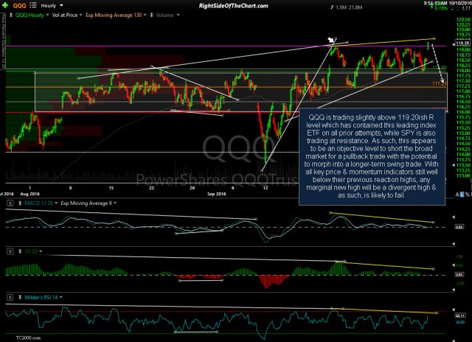The height and width of the screenshot is (342, 472).
Task: Click the green plus add-indicator icon
Action: [x=5, y=5]
